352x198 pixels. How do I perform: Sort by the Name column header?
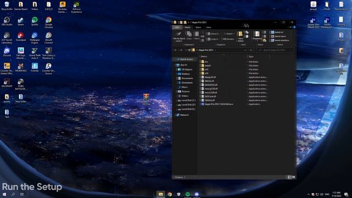(x=204, y=57)
